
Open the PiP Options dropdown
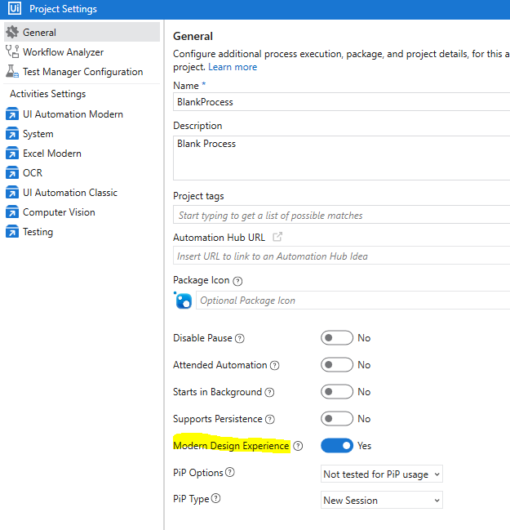tap(382, 474)
